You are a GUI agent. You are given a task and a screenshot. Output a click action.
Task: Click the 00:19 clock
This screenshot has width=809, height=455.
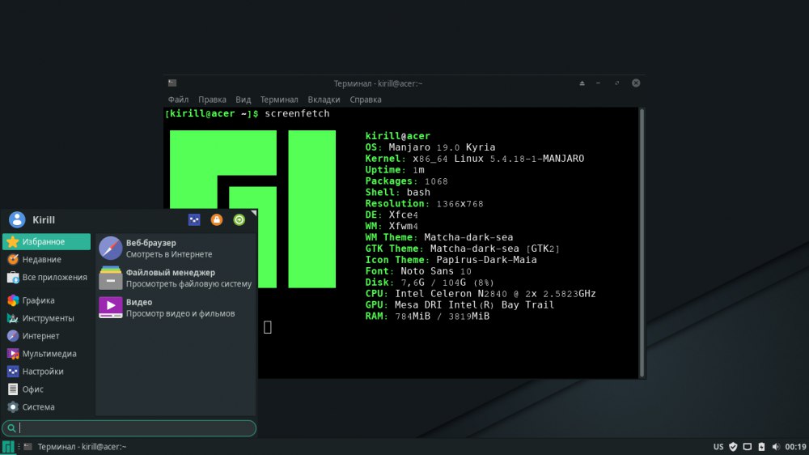[795, 447]
